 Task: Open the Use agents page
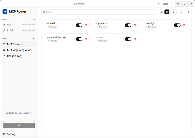pyautogui.click(x=19, y=25)
